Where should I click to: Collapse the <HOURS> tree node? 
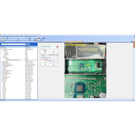(3, 57)
